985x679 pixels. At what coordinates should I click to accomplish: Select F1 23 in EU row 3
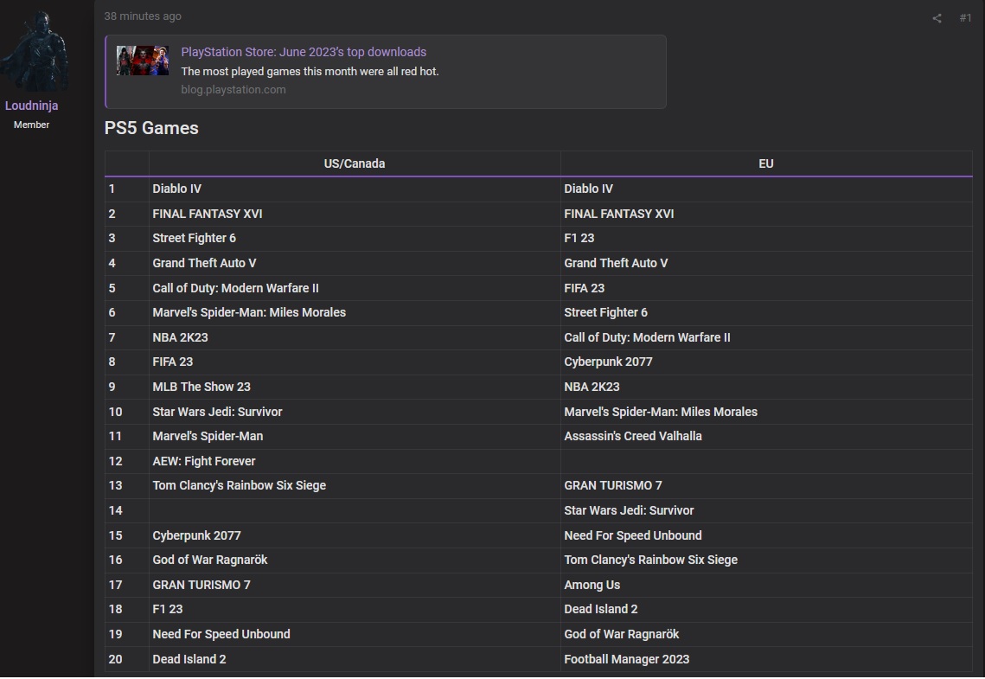click(x=579, y=239)
